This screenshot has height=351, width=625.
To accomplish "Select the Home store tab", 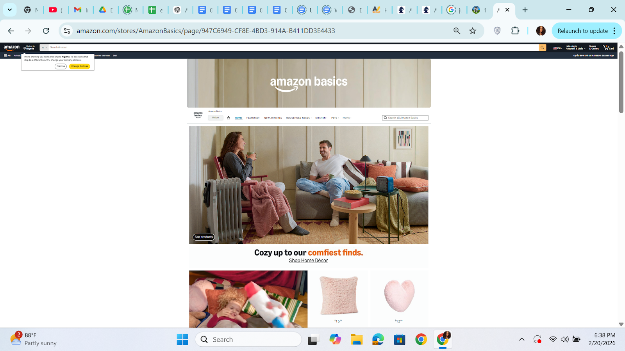I will pyautogui.click(x=239, y=118).
